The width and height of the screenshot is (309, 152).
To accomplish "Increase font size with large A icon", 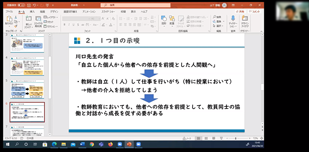I will 103,19.
